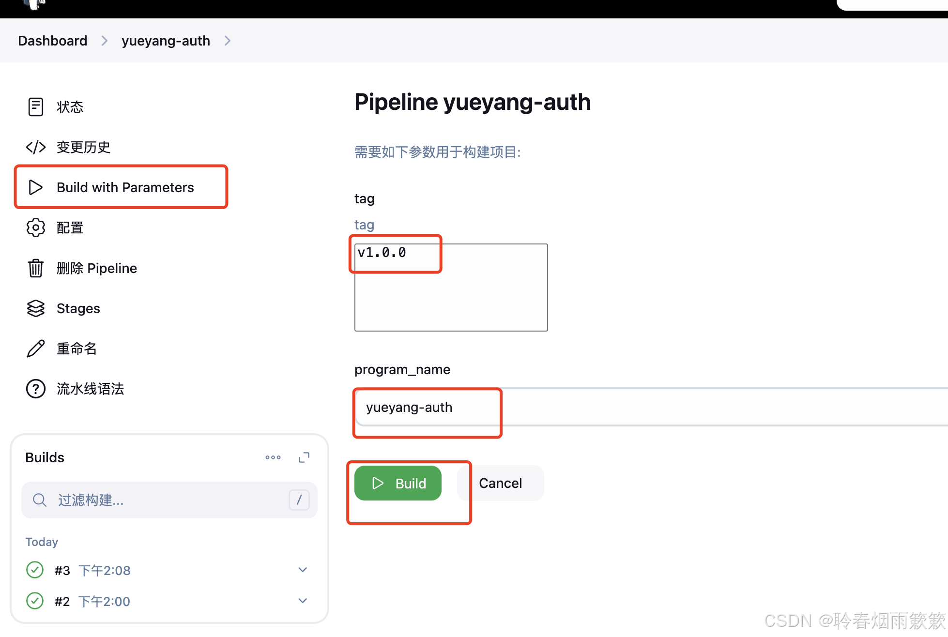Viewport: 948px width, 637px height.
Task: Click the change history code icon
Action: [x=35, y=147]
